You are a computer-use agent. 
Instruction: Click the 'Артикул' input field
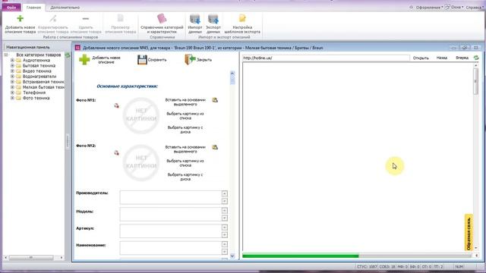(x=170, y=231)
